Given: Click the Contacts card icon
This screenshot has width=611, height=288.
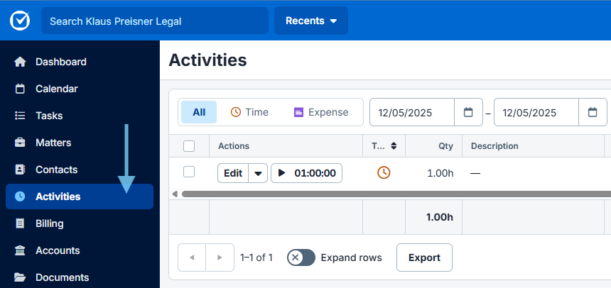Looking at the screenshot, I should [20, 170].
